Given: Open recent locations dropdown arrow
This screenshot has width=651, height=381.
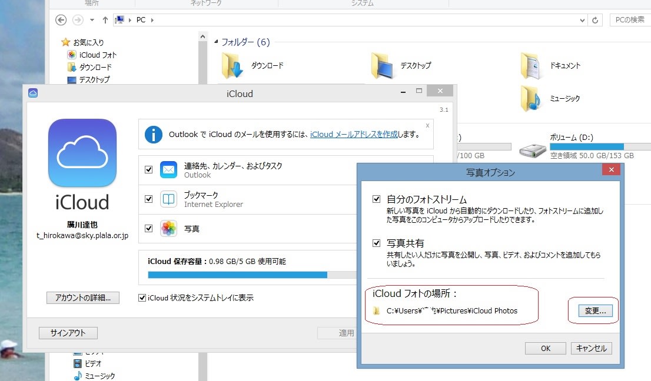Looking at the screenshot, I should coord(92,20).
